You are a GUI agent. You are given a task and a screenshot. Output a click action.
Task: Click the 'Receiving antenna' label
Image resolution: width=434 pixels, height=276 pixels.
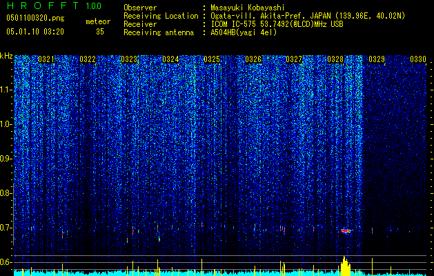pos(159,32)
